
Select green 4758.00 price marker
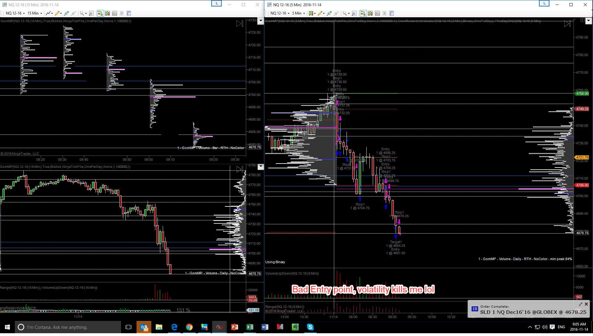point(582,93)
